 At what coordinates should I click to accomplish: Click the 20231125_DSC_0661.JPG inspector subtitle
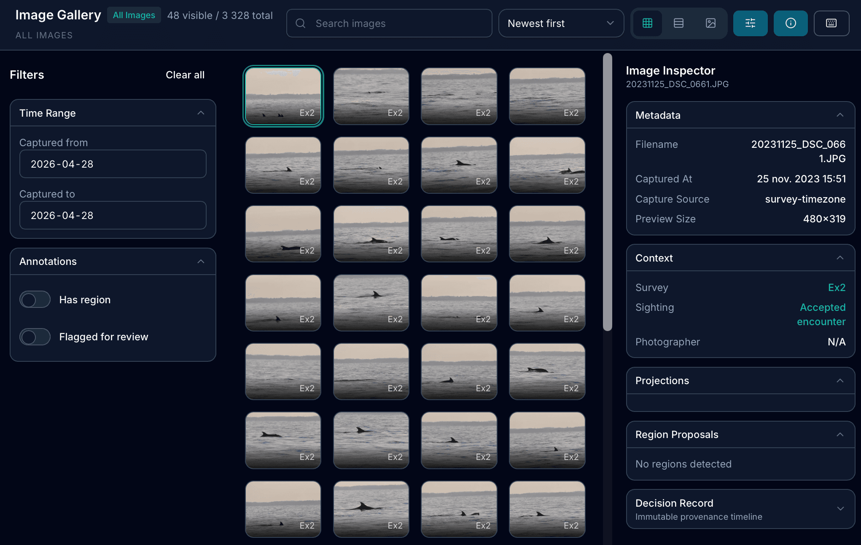pyautogui.click(x=677, y=84)
